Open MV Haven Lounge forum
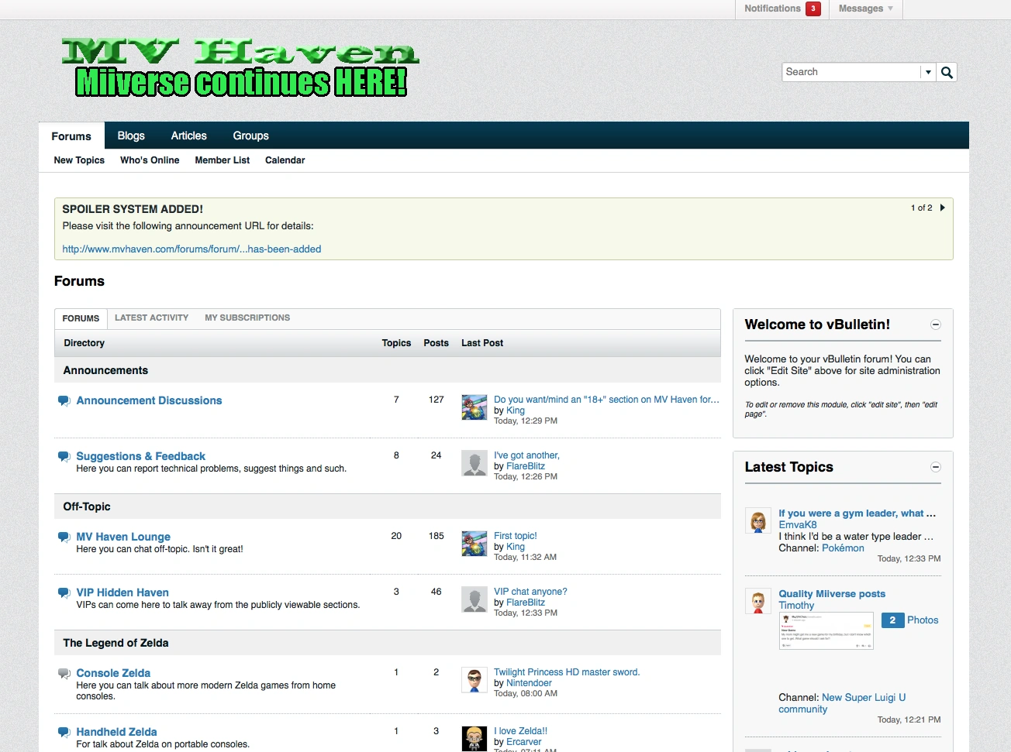This screenshot has height=752, width=1011. (x=123, y=537)
